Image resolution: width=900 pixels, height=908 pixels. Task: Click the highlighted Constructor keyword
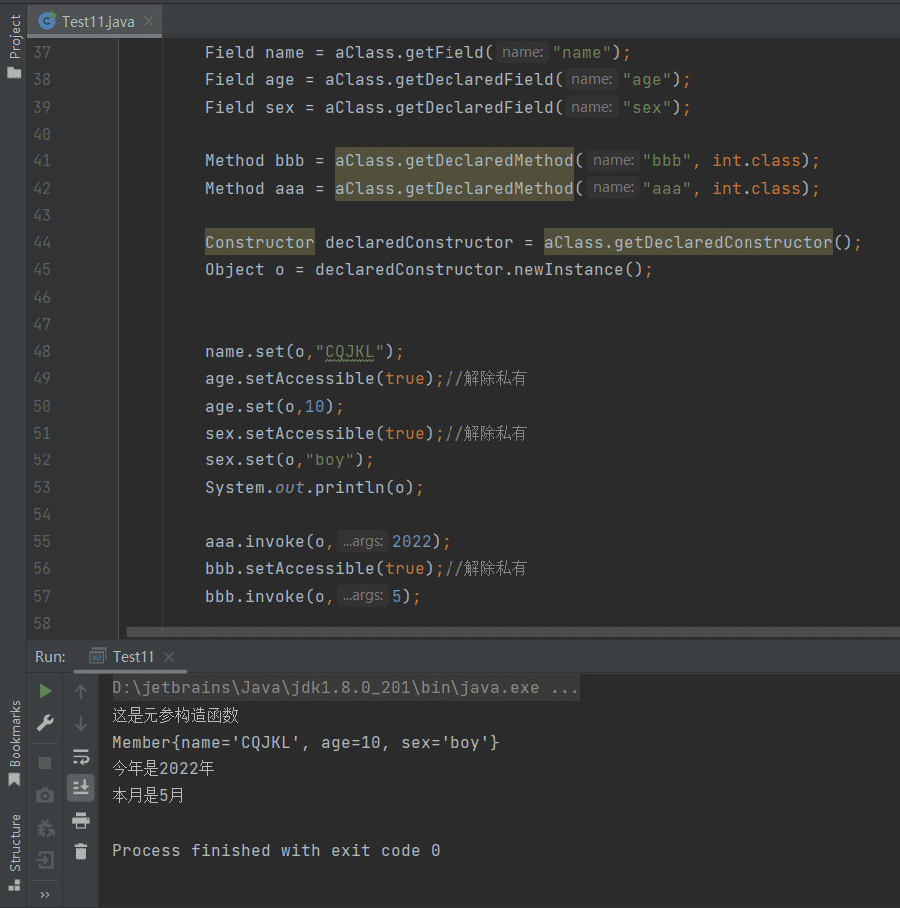tap(260, 242)
